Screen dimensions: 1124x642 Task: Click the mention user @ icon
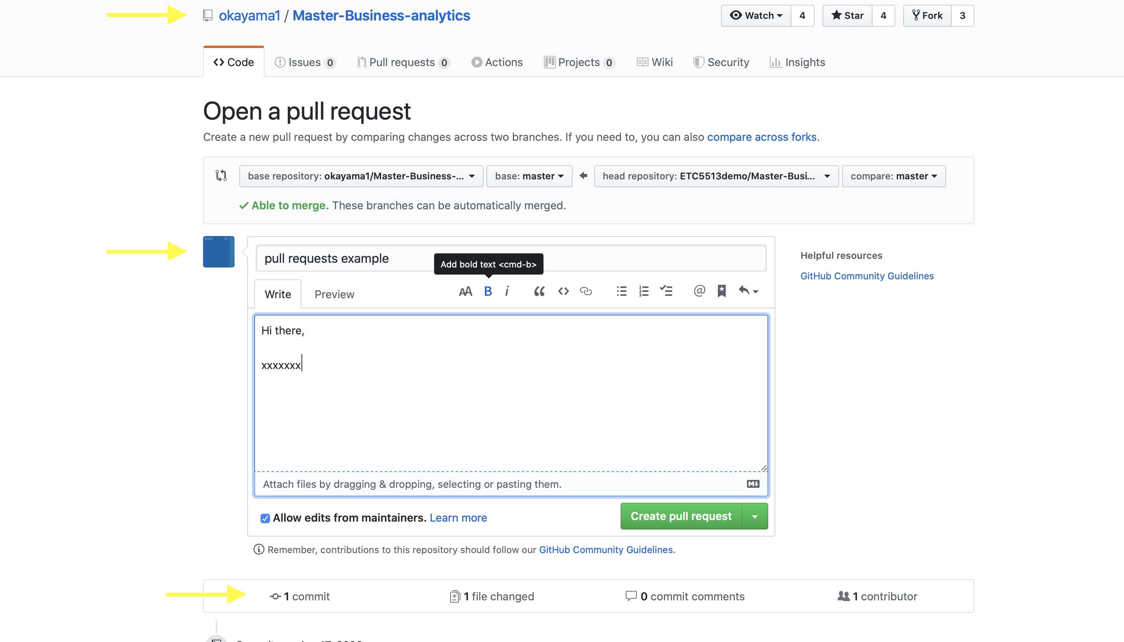coord(699,291)
